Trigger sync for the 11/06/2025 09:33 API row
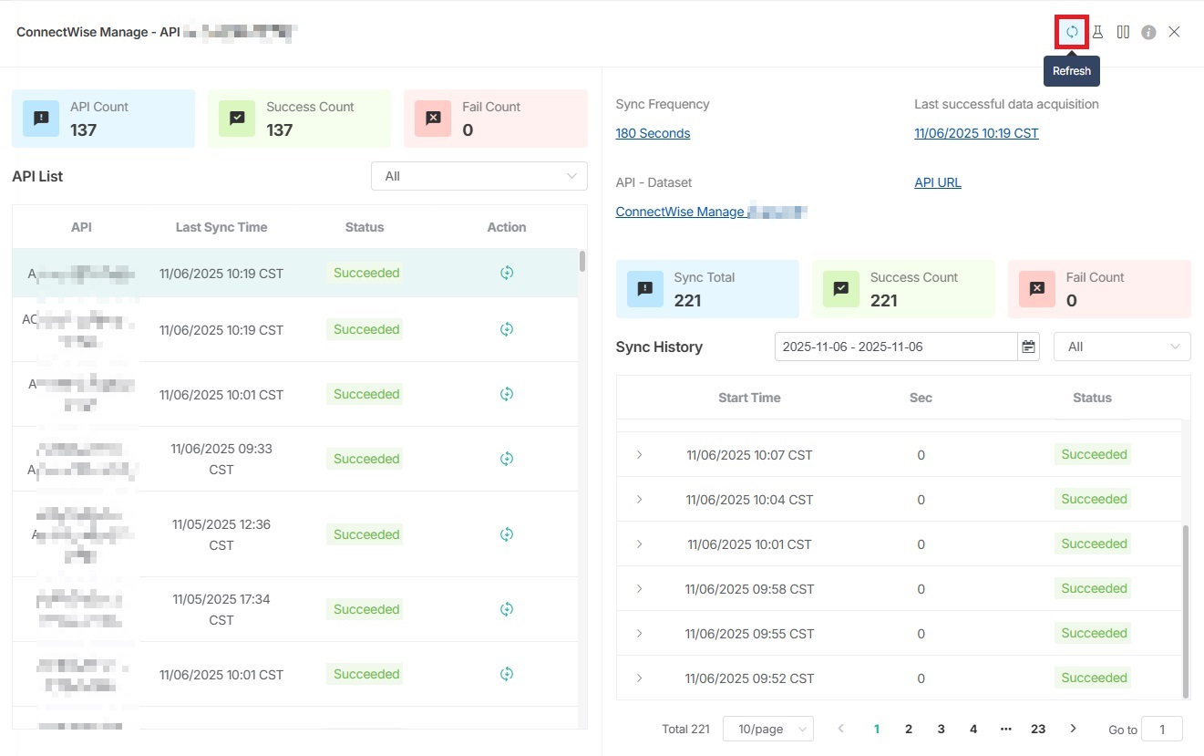 [x=507, y=459]
